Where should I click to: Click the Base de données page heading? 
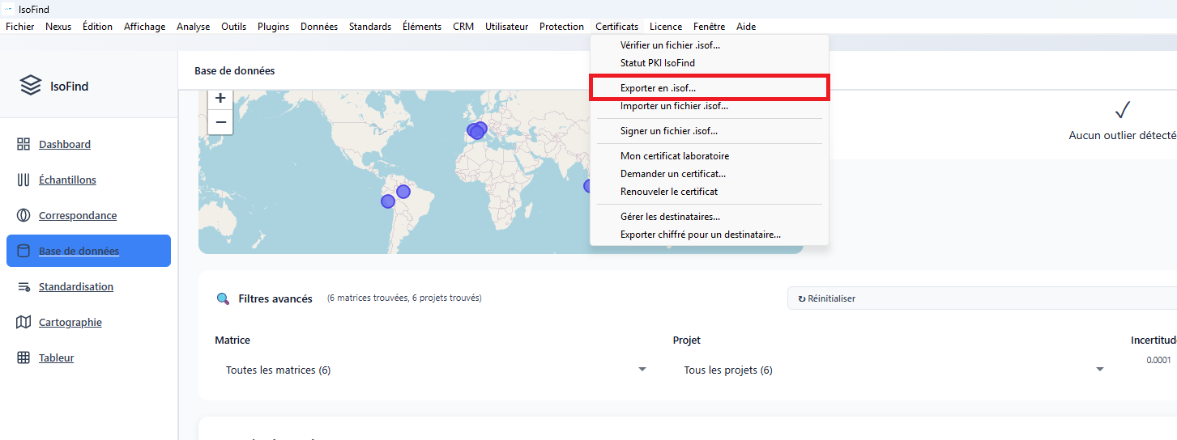coord(234,71)
